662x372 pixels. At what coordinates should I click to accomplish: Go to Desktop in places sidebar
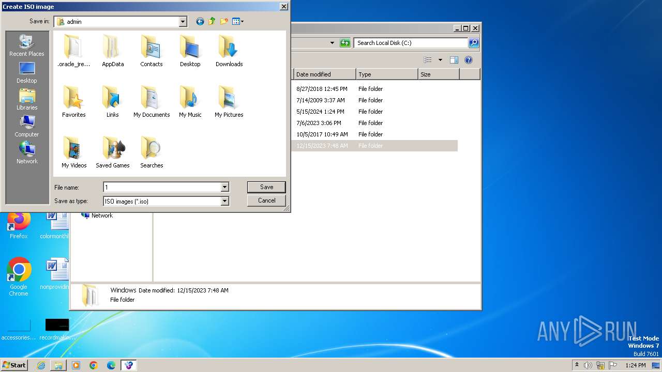(x=27, y=73)
